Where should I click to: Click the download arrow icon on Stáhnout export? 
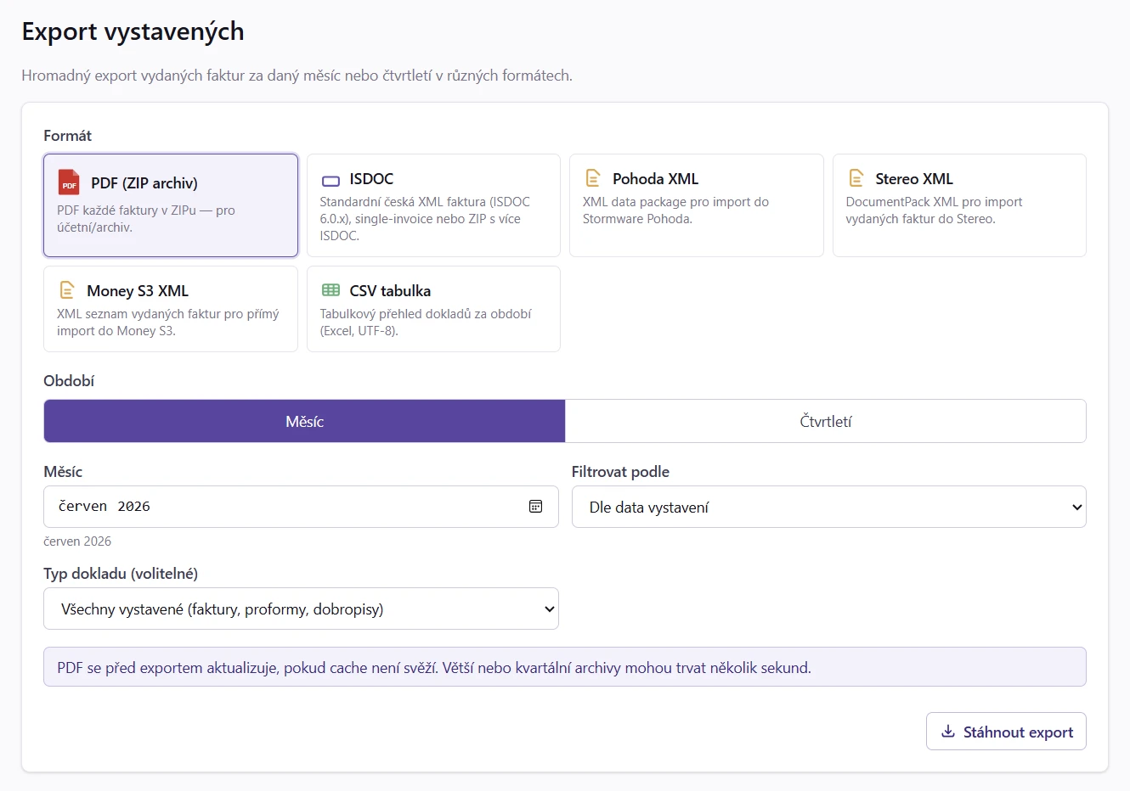(948, 732)
